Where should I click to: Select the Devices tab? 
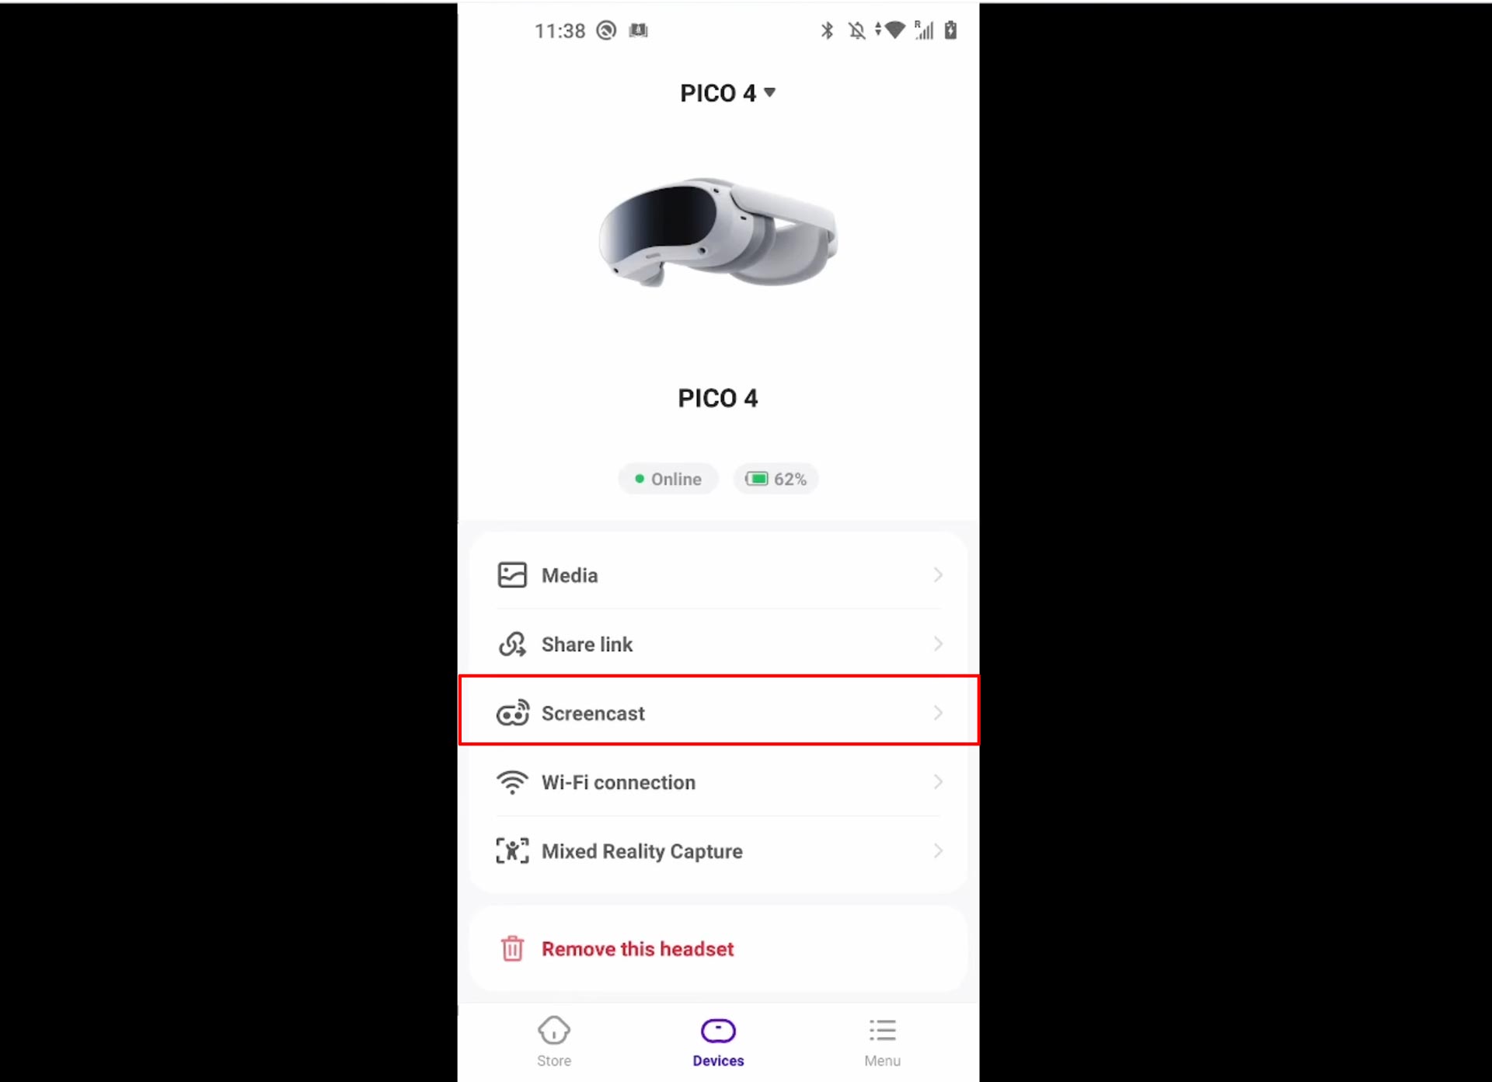(718, 1042)
